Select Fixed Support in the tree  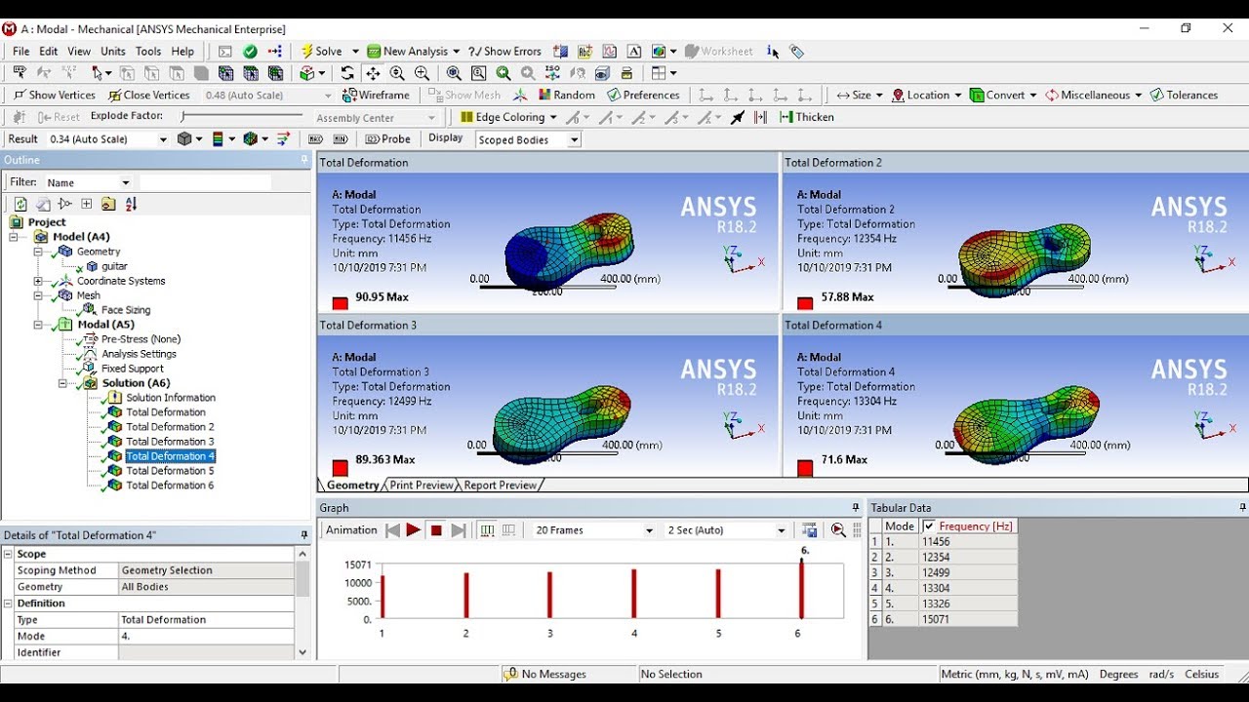(x=133, y=369)
